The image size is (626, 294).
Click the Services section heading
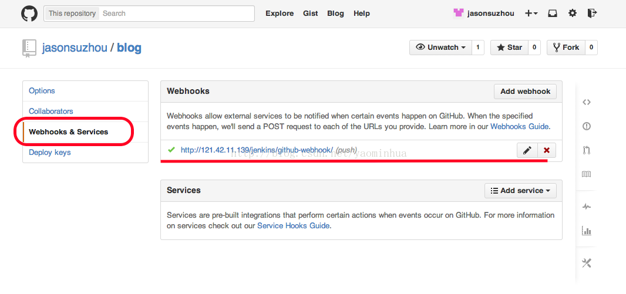pyautogui.click(x=184, y=190)
